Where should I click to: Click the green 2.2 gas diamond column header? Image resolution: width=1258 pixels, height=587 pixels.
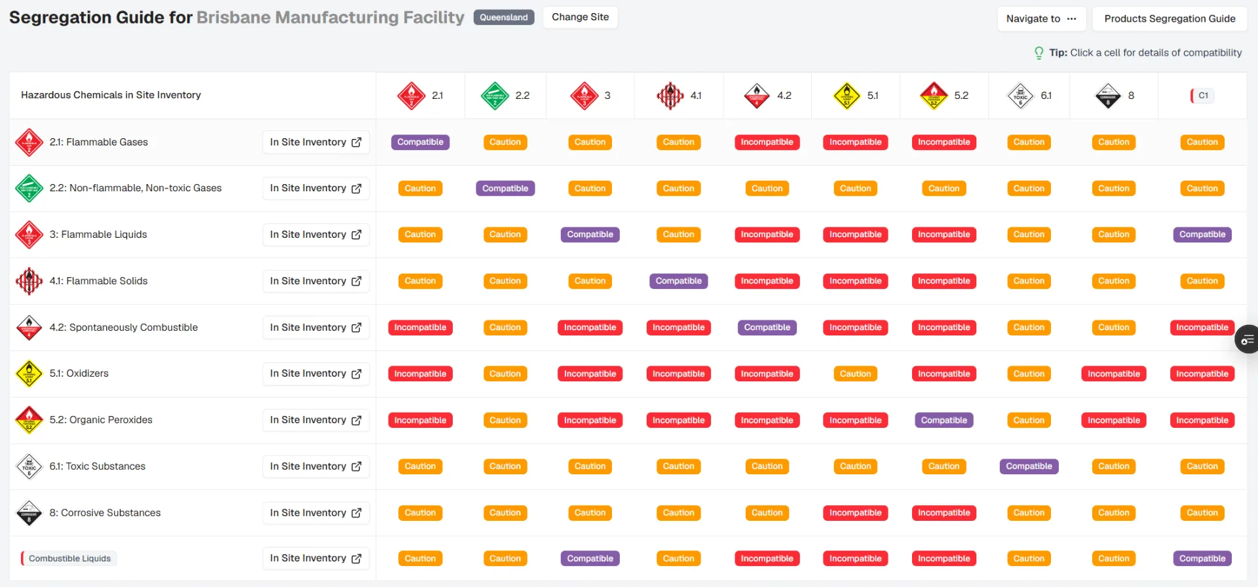coord(495,96)
